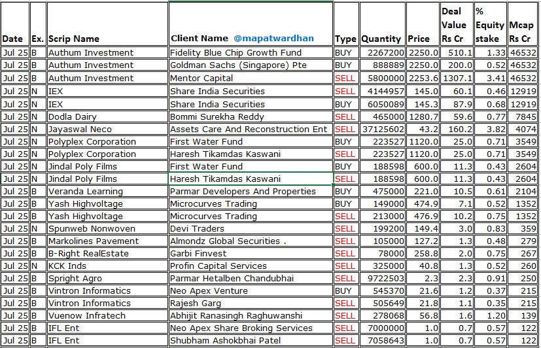Image resolution: width=541 pixels, height=348 pixels.
Task: Select equity stake '1.20' cell
Action: coord(490,315)
